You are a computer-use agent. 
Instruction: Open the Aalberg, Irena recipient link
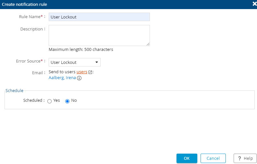(x=62, y=78)
